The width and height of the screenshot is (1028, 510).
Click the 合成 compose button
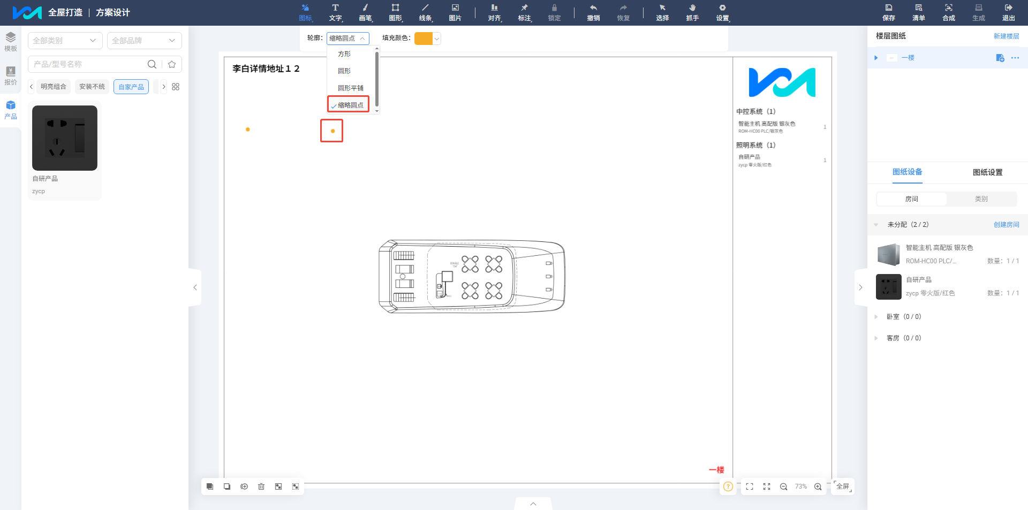click(949, 12)
